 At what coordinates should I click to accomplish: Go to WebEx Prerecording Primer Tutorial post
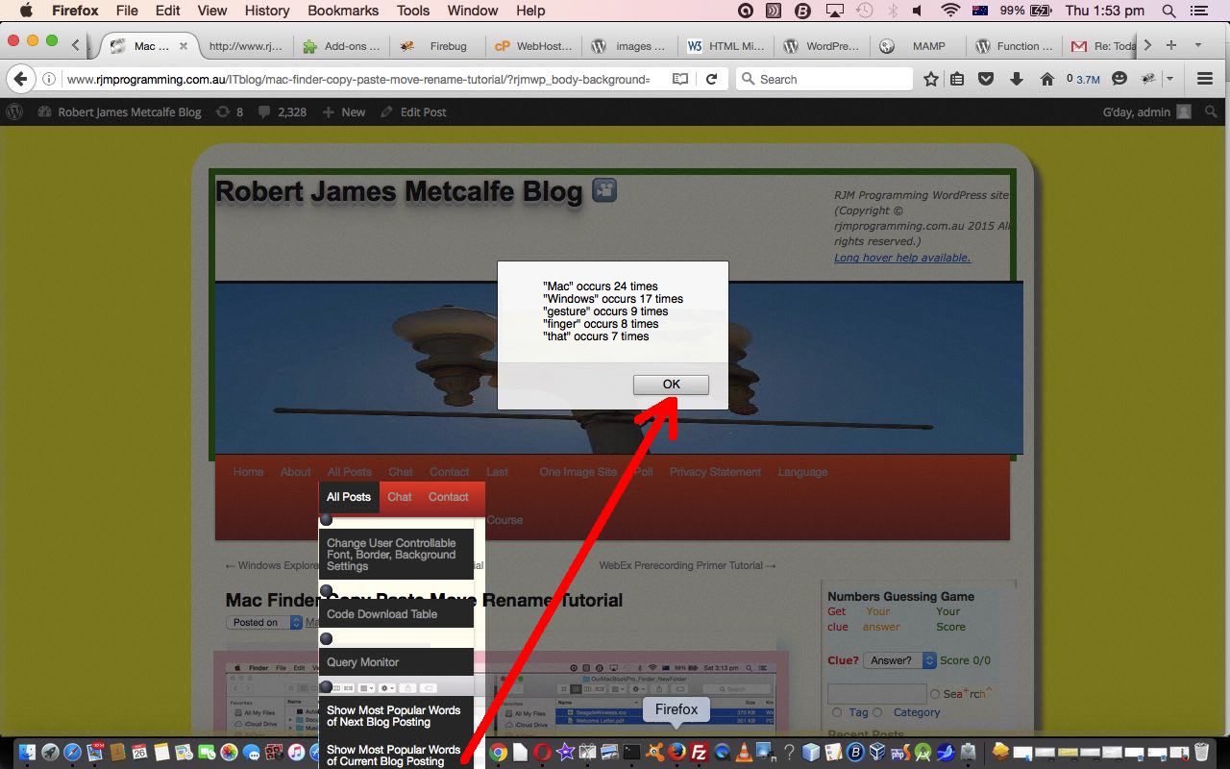(x=687, y=565)
